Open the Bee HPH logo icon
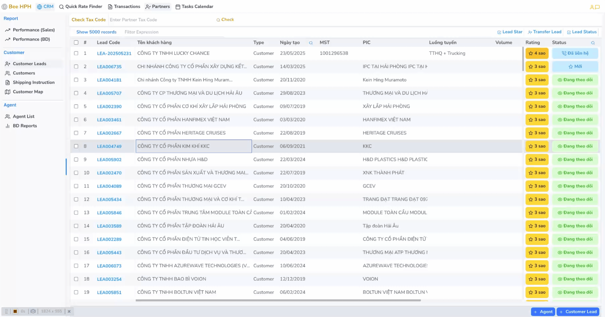The height and width of the screenshot is (317, 605). (4, 7)
